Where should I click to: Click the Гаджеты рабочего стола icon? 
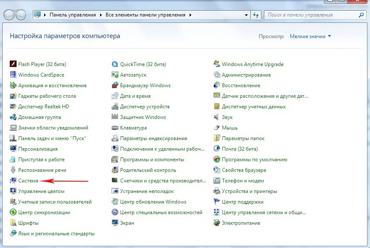coord(13,96)
